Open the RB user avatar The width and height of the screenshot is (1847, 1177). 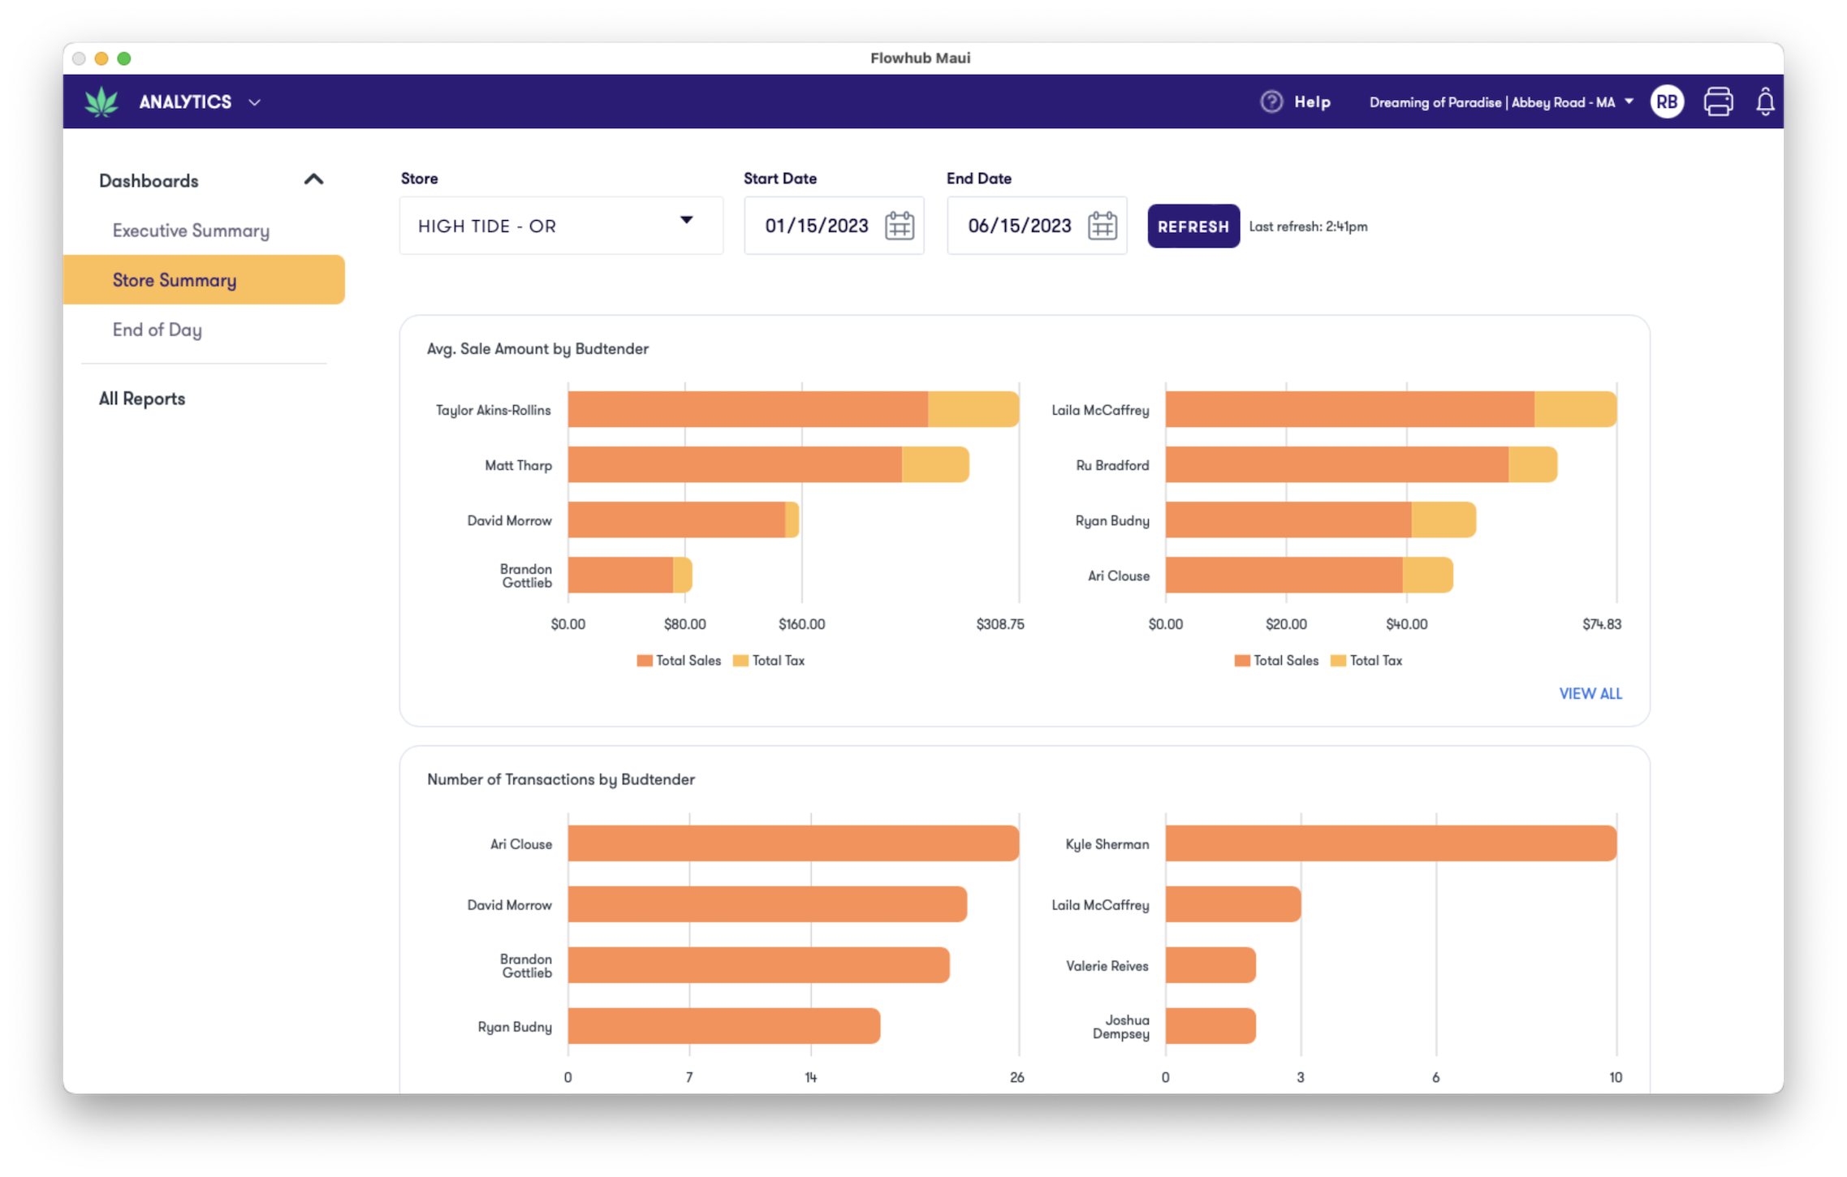pyautogui.click(x=1667, y=101)
